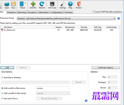Screen dimensions: 124x105
Task: Open Certificate Options
Action: (x=106, y=67)
